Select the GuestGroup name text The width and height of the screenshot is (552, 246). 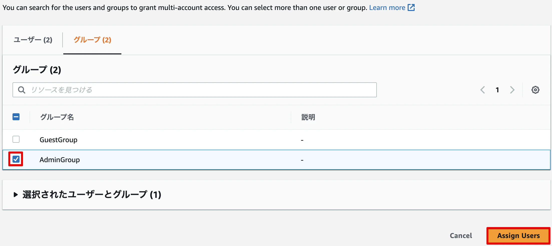tap(59, 140)
